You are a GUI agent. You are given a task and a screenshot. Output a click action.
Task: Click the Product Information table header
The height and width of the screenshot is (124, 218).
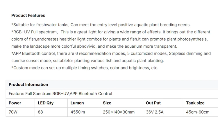pyautogui.click(x=112, y=85)
